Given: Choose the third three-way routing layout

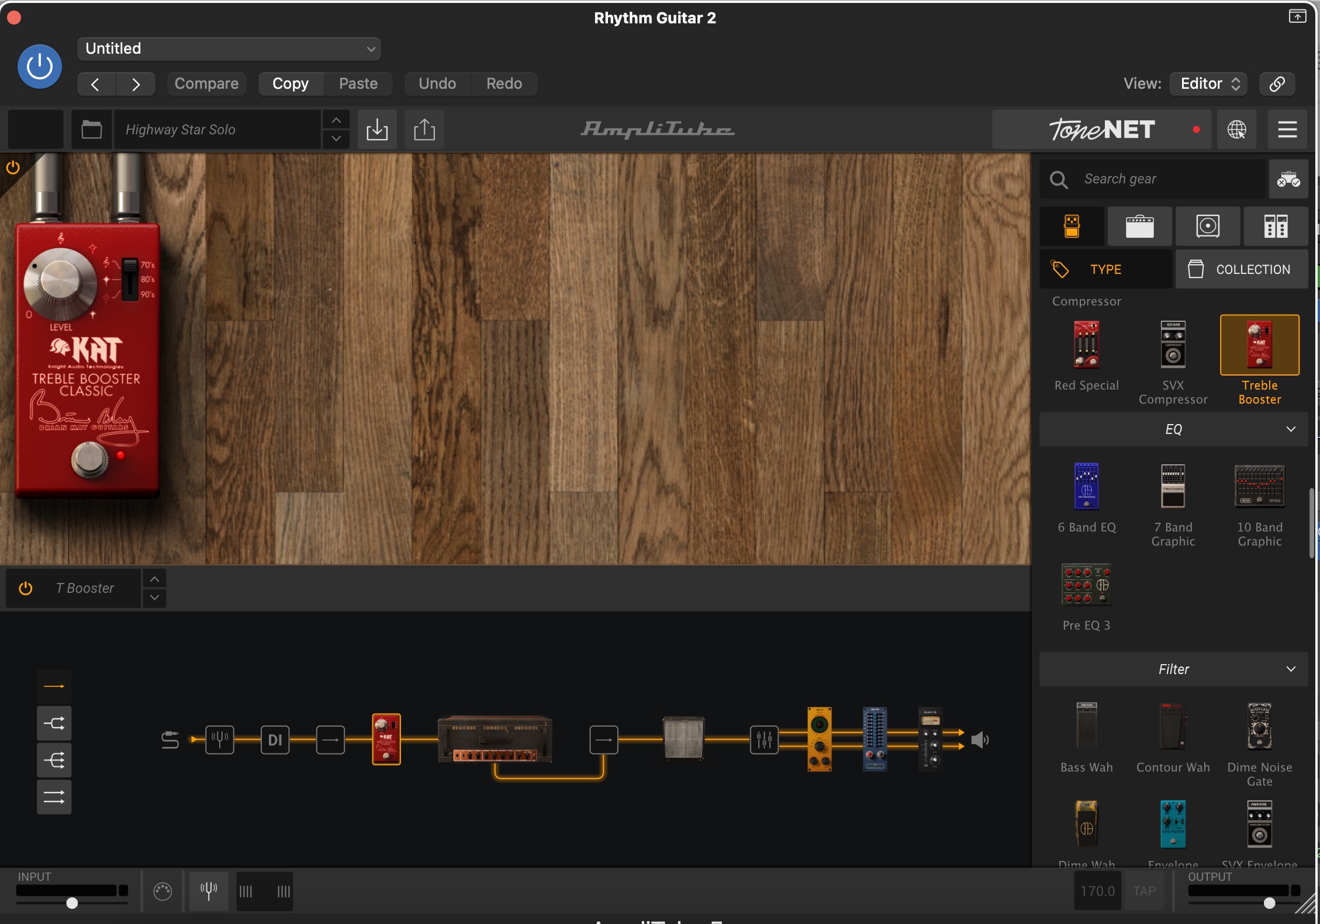Looking at the screenshot, I should [x=54, y=760].
